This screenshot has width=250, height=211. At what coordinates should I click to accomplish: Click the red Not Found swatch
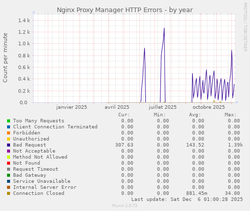tap(9, 163)
